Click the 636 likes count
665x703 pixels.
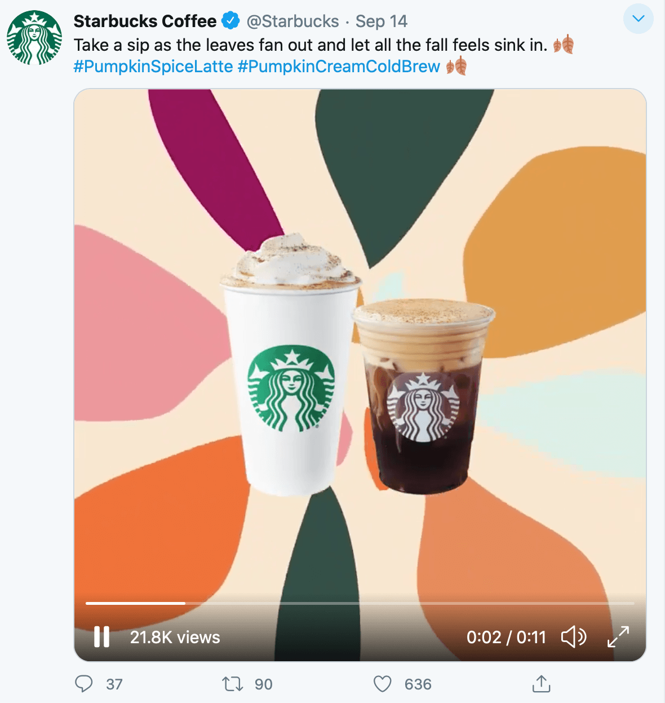point(418,684)
